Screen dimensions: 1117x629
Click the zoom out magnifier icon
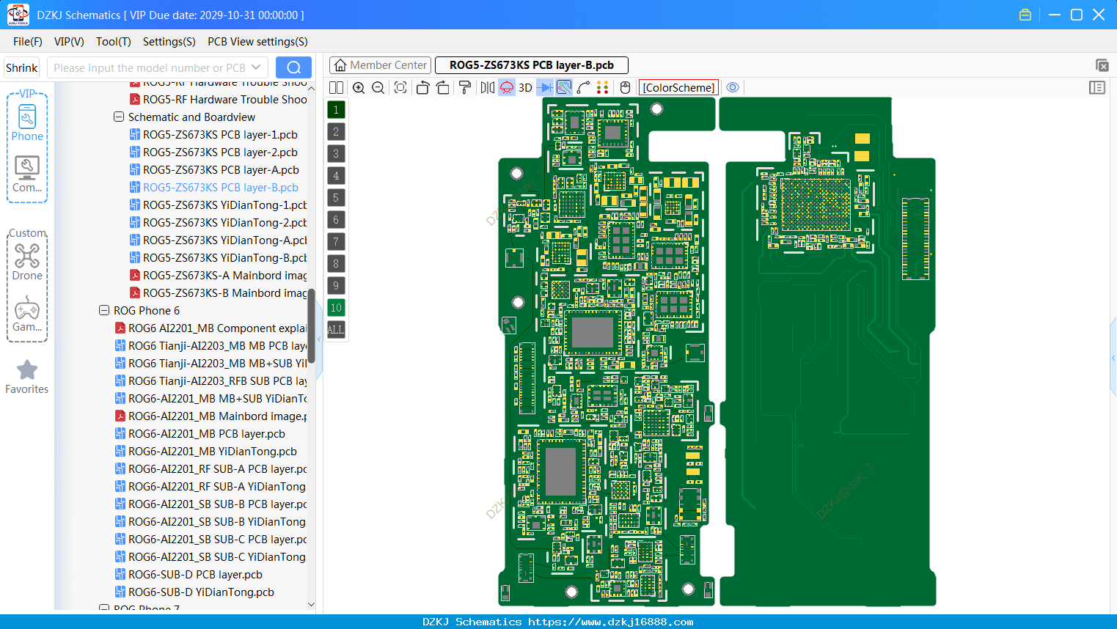(378, 88)
